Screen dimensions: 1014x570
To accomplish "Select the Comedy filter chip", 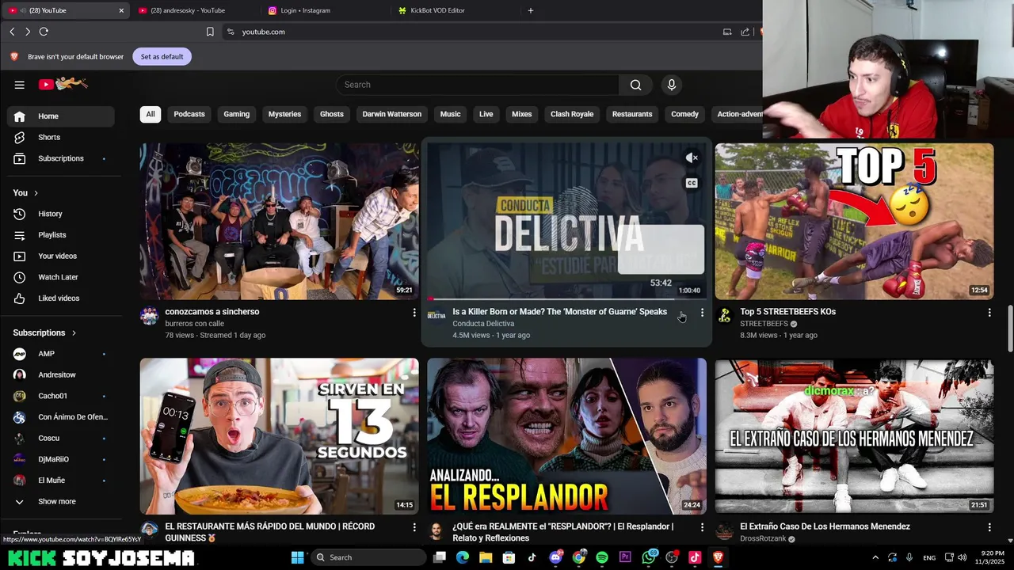I will point(684,114).
